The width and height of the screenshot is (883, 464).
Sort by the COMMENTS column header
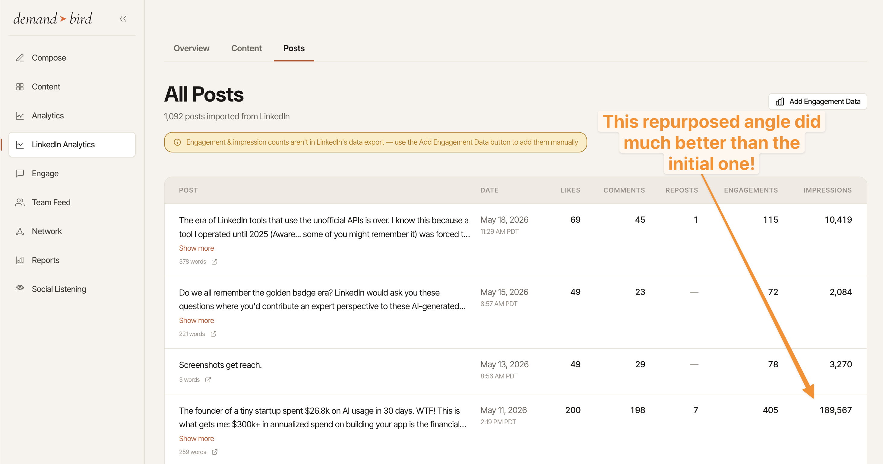click(x=624, y=190)
